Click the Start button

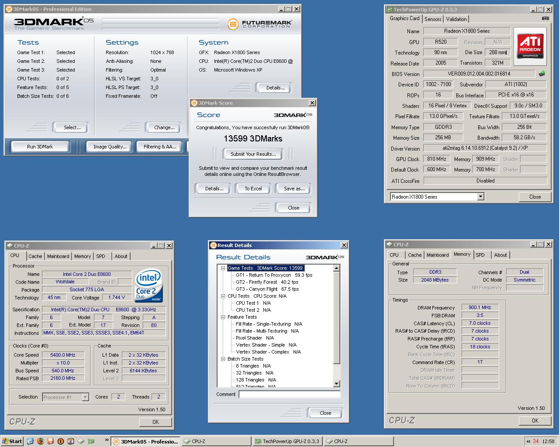[x=12, y=441]
